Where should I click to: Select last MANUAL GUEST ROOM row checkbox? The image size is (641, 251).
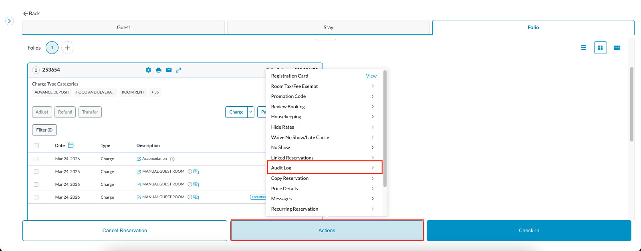point(36,197)
